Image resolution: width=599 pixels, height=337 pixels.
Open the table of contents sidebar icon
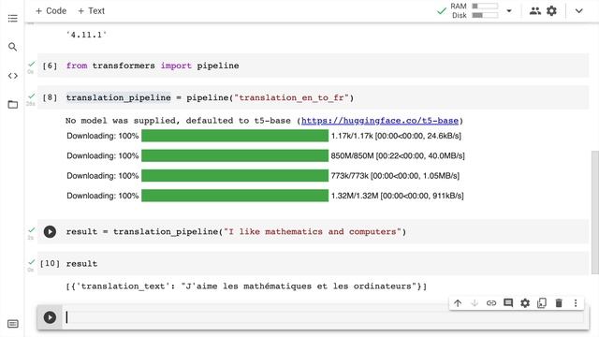[x=12, y=19]
